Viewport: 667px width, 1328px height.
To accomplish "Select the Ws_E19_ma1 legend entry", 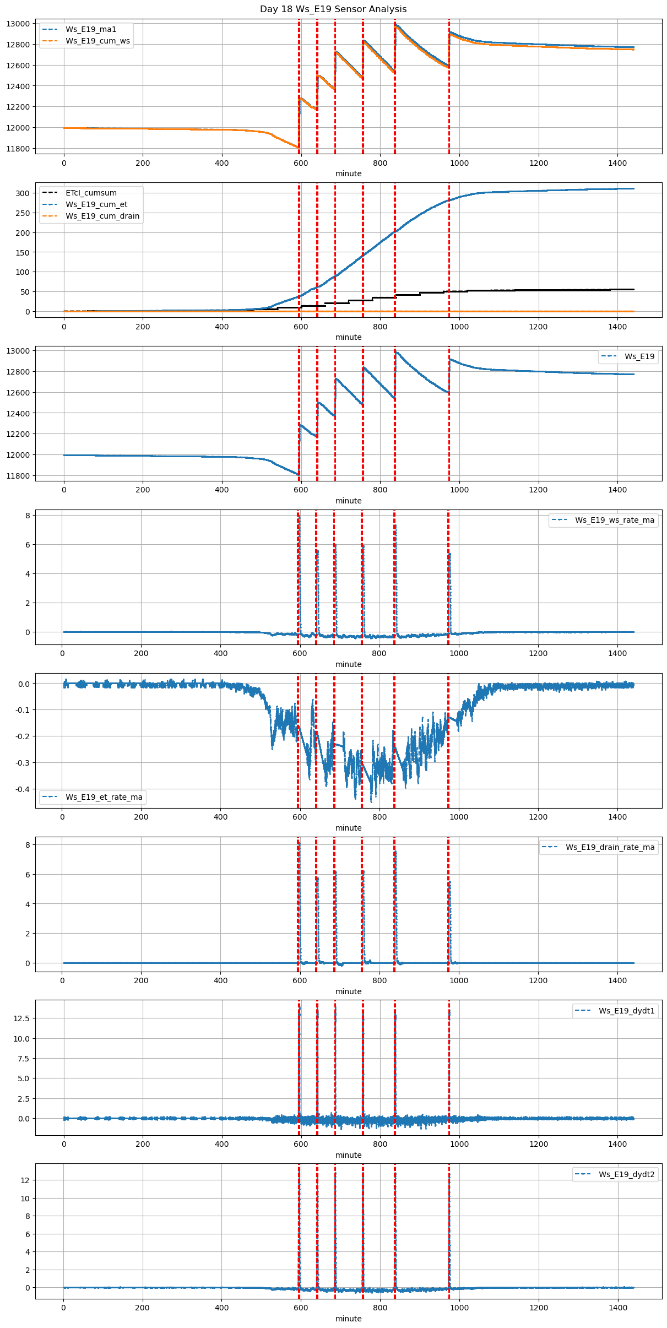I will pyautogui.click(x=91, y=29).
